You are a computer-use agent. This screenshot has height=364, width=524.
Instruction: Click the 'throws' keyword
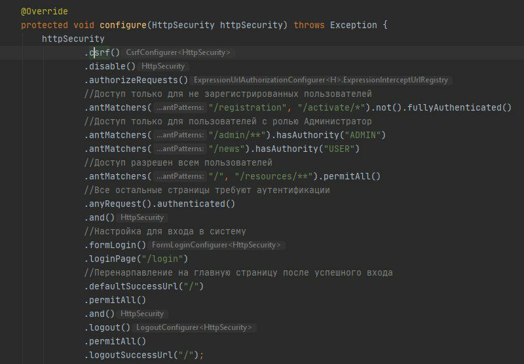coord(309,25)
